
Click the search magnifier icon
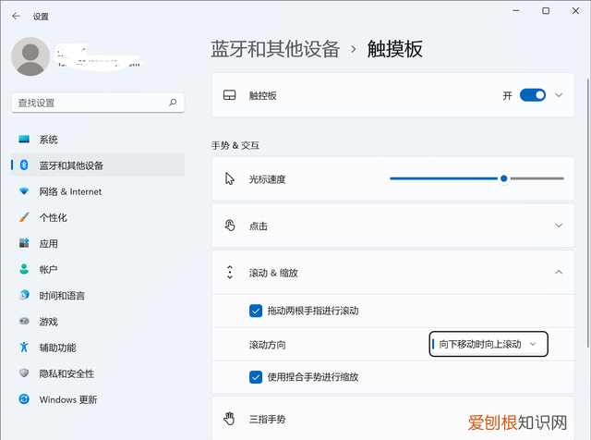tap(173, 103)
